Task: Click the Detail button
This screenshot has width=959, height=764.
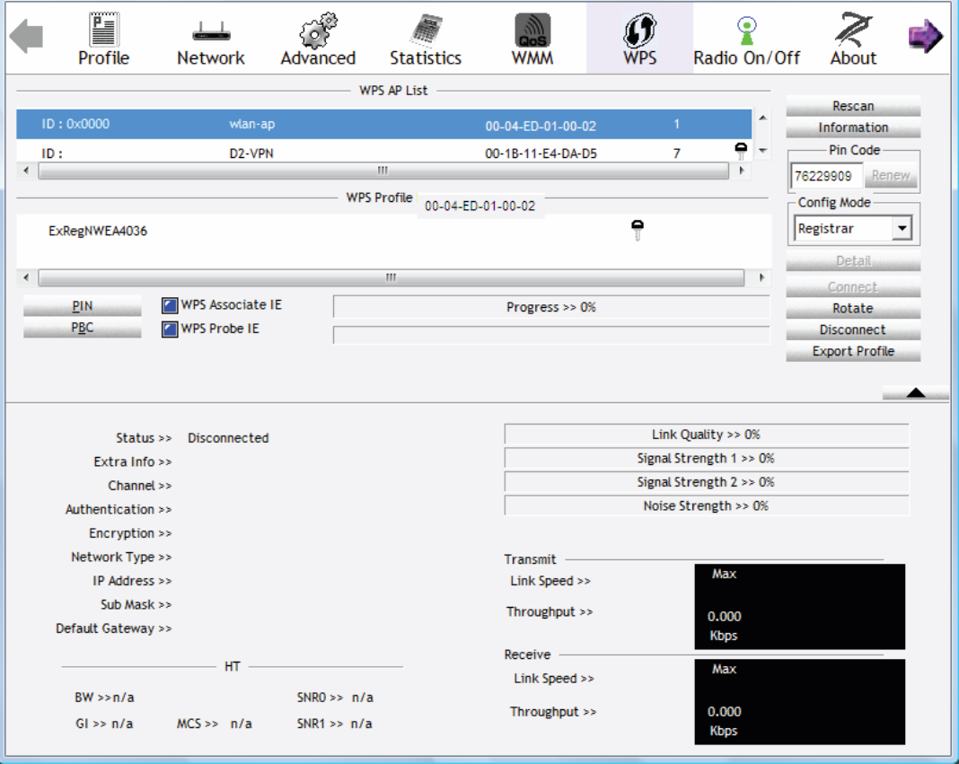Action: click(x=853, y=260)
